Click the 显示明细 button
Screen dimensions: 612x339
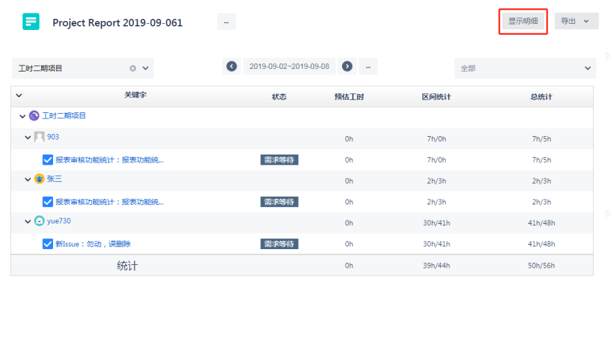click(x=523, y=21)
